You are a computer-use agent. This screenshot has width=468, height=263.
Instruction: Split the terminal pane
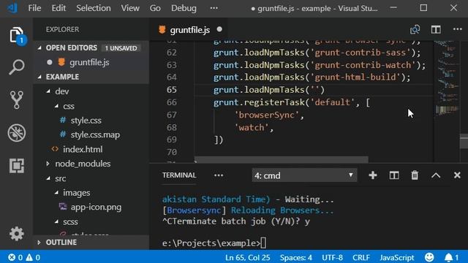pos(394,175)
